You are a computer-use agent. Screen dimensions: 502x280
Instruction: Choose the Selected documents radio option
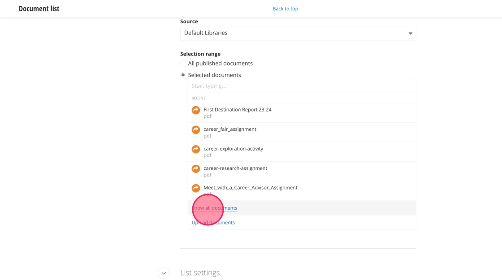tap(183, 75)
